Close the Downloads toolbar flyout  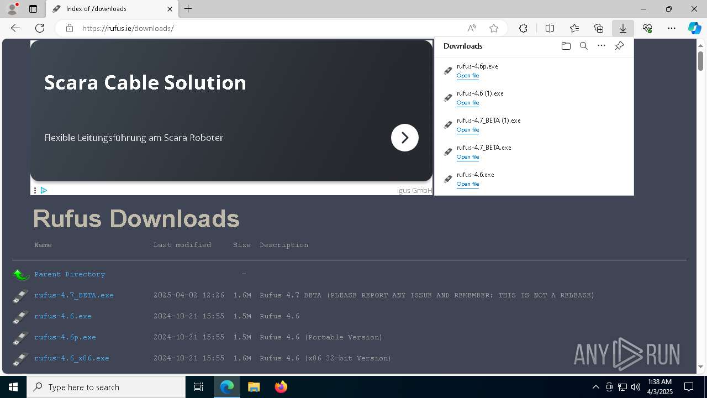(622, 28)
